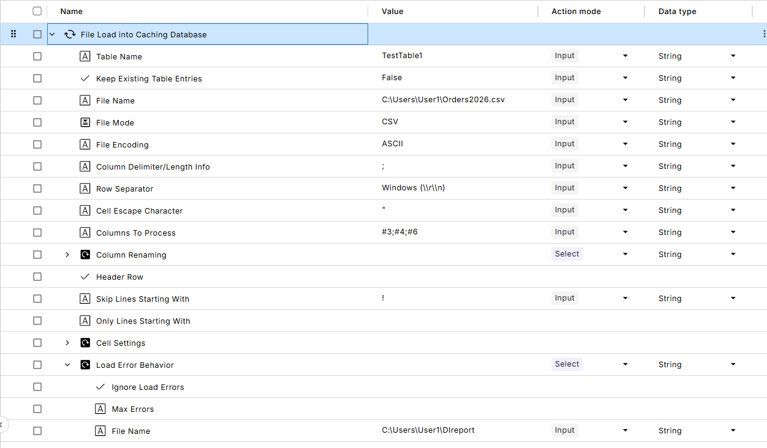This screenshot has height=448, width=767.
Task: Click the String data type in the Cell Escape Character row
Action: click(x=670, y=211)
